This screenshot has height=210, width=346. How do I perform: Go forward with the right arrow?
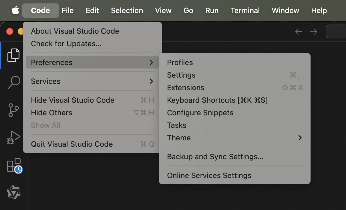coord(314,32)
